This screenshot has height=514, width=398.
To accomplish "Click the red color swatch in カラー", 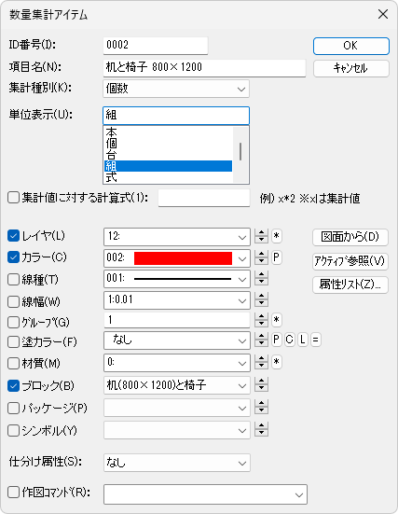I will point(183,258).
